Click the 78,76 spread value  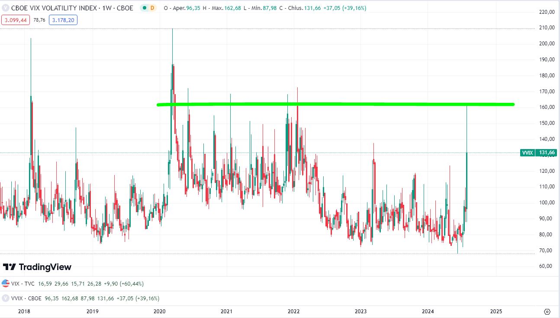[x=39, y=20]
